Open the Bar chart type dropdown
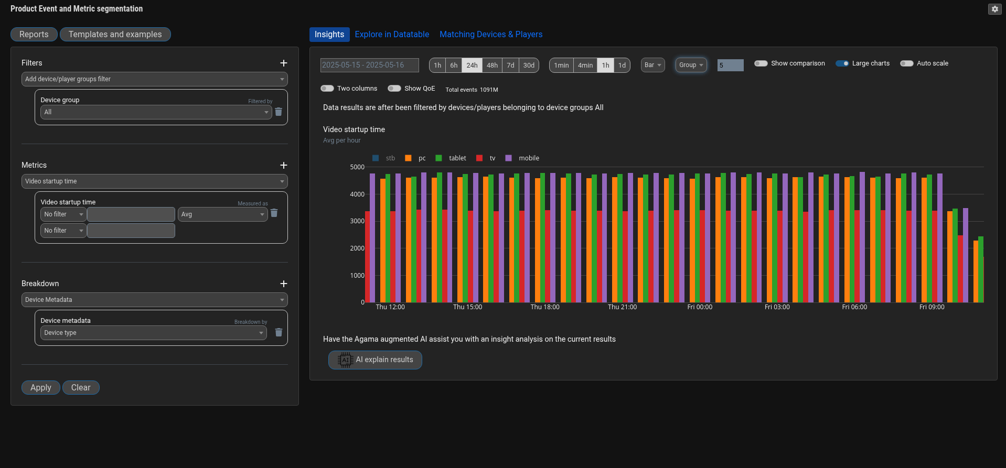This screenshot has height=468, width=1006. [x=652, y=65]
